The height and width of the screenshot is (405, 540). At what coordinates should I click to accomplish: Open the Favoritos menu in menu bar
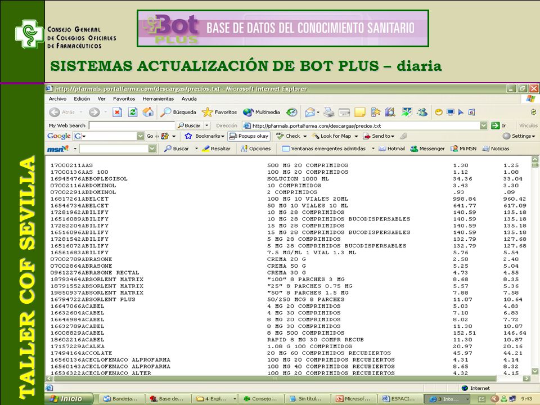click(x=124, y=99)
